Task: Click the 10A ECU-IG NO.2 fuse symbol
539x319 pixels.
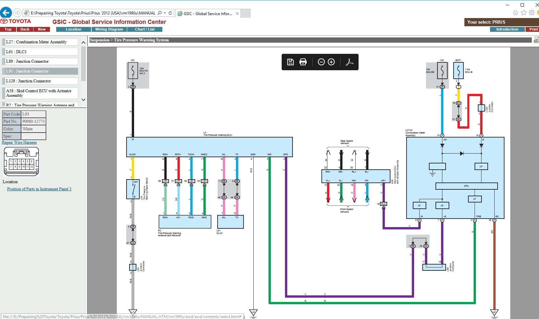Action: pyautogui.click(x=133, y=71)
